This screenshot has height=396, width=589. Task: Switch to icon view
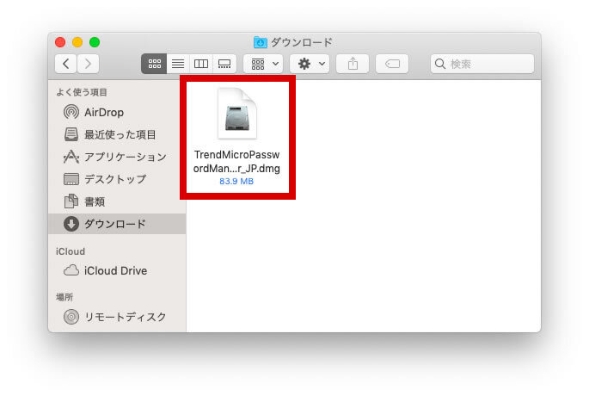[x=154, y=64]
